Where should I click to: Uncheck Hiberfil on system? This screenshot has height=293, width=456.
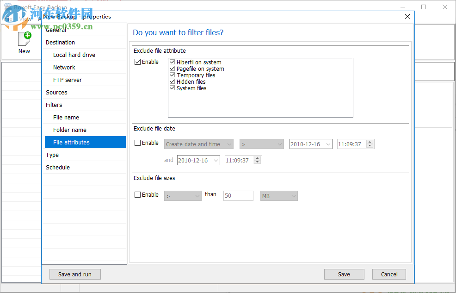tap(172, 62)
